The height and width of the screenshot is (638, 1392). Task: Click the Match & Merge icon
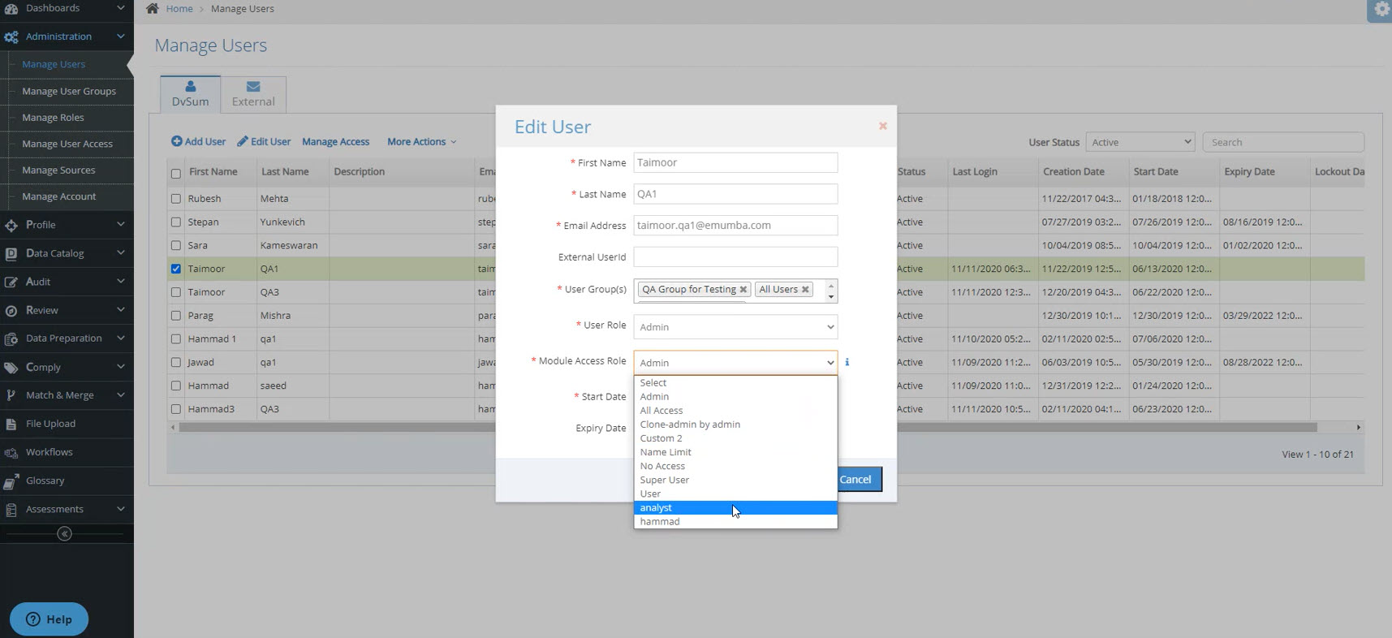click(11, 395)
